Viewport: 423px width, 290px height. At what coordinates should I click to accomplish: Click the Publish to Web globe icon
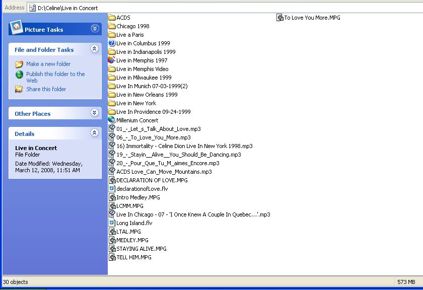(19, 75)
